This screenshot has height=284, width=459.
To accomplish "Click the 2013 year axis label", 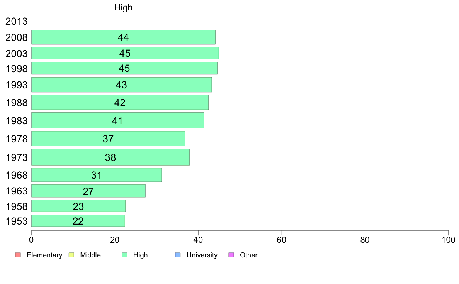I will [x=16, y=21].
